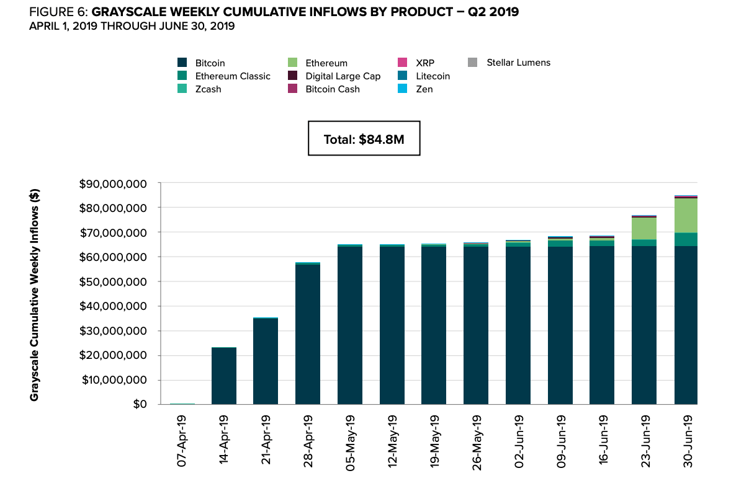Click the "07-Apr-19" x-axis date label
The height and width of the screenshot is (481, 731).
tap(181, 441)
